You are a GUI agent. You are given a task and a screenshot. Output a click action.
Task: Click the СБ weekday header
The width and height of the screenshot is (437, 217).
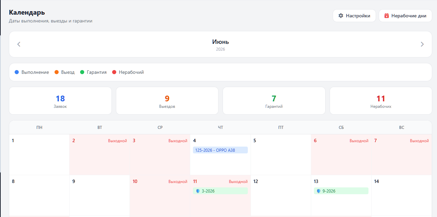341,128
